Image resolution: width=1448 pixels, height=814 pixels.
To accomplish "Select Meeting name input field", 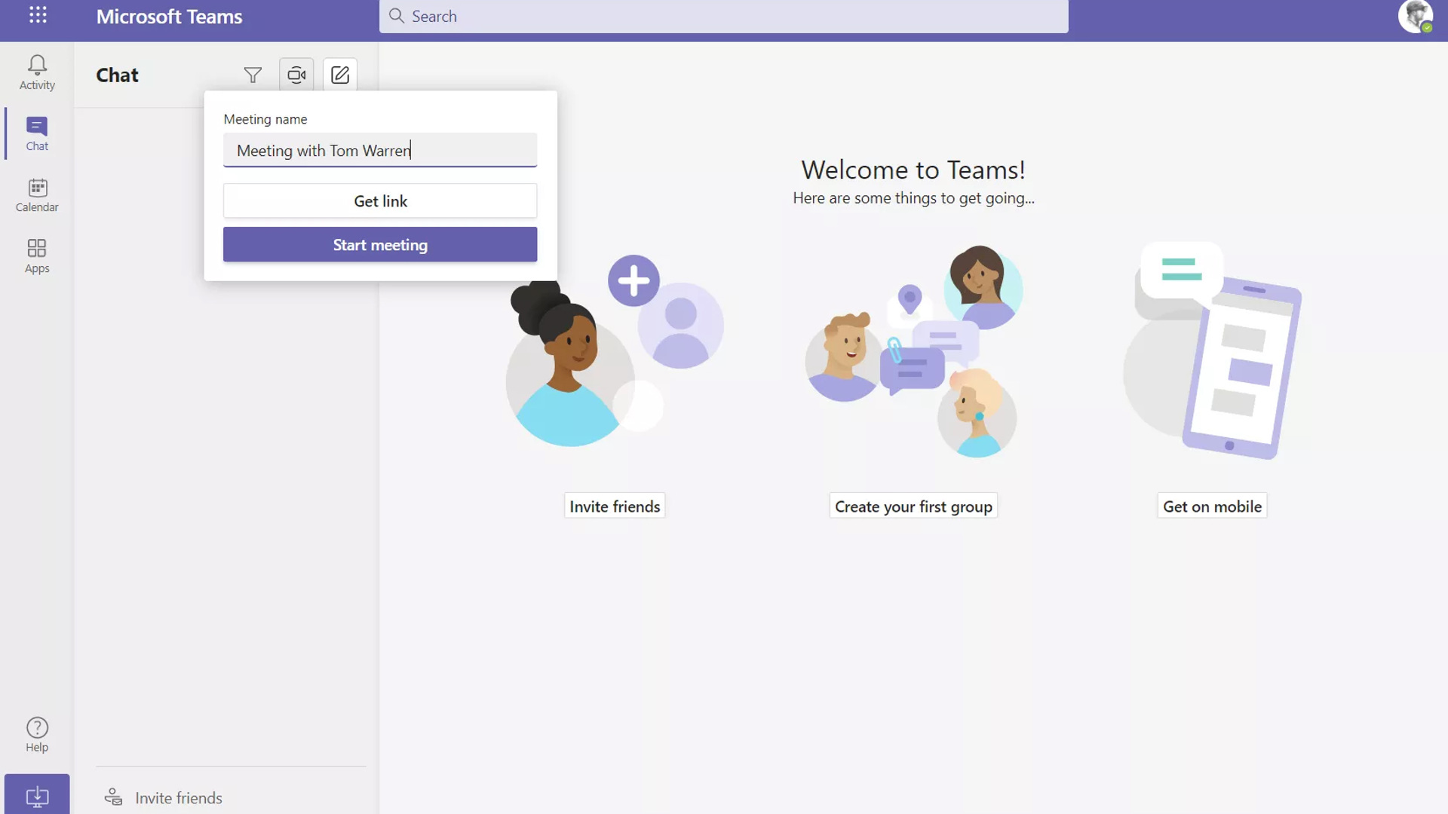I will click(x=380, y=150).
